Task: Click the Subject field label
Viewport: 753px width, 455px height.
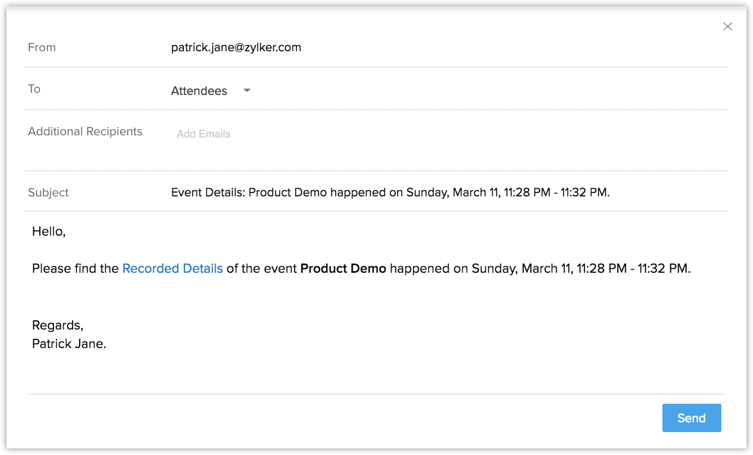Action: [49, 193]
